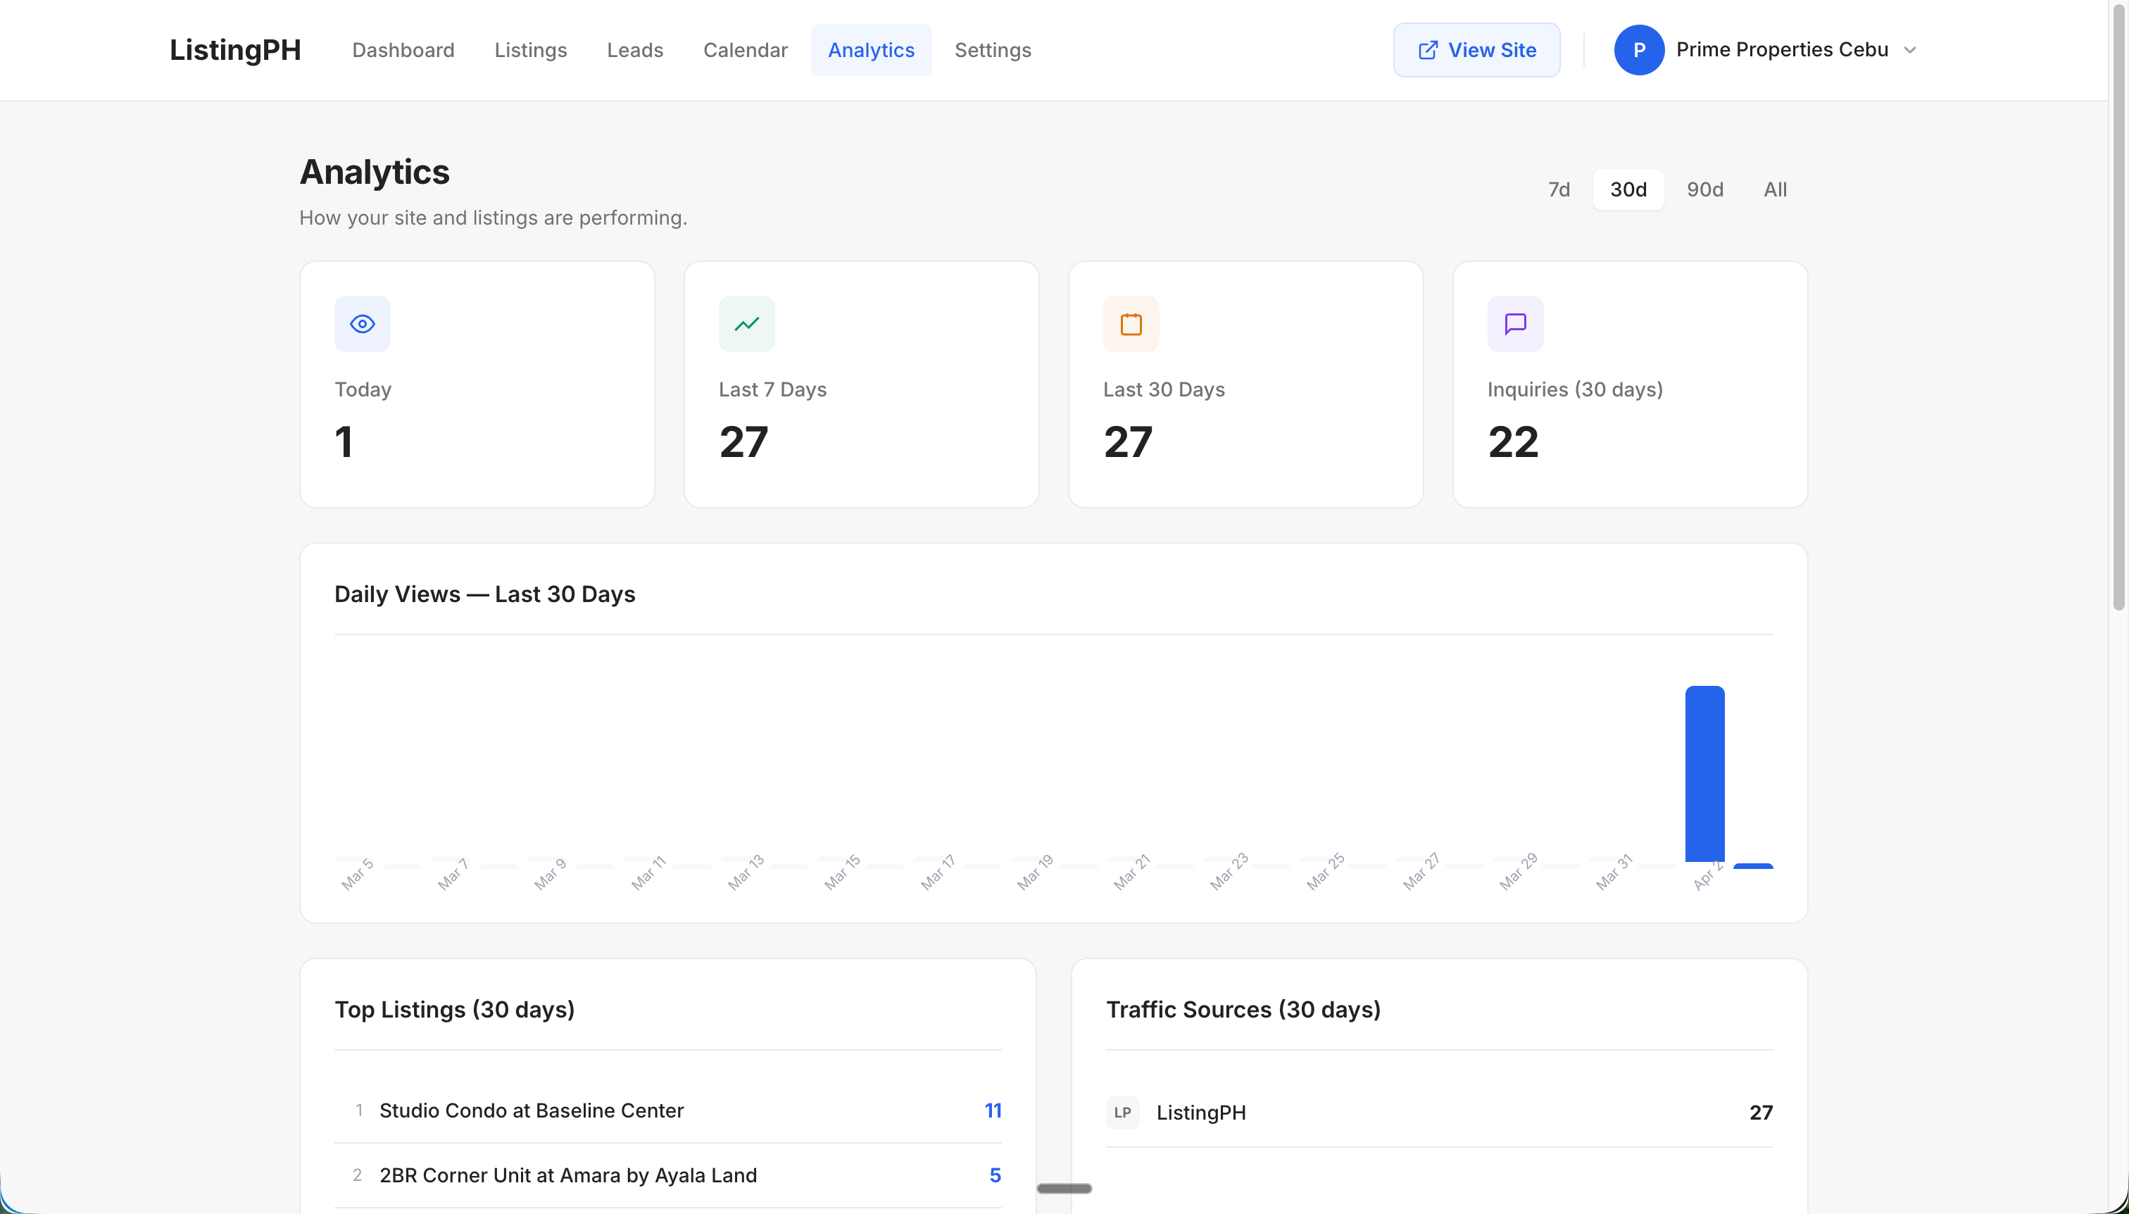This screenshot has height=1214, width=2129.
Task: Click the Top Listings (30 days) heading
Action: click(x=454, y=1009)
